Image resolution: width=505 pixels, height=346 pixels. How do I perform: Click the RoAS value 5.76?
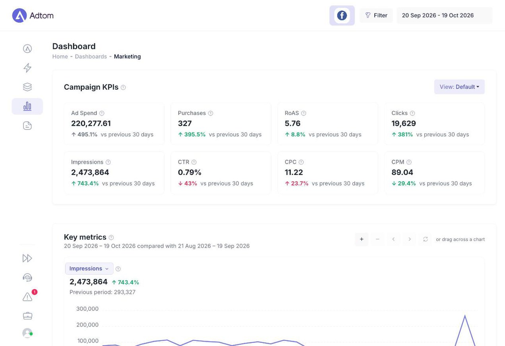(x=292, y=123)
